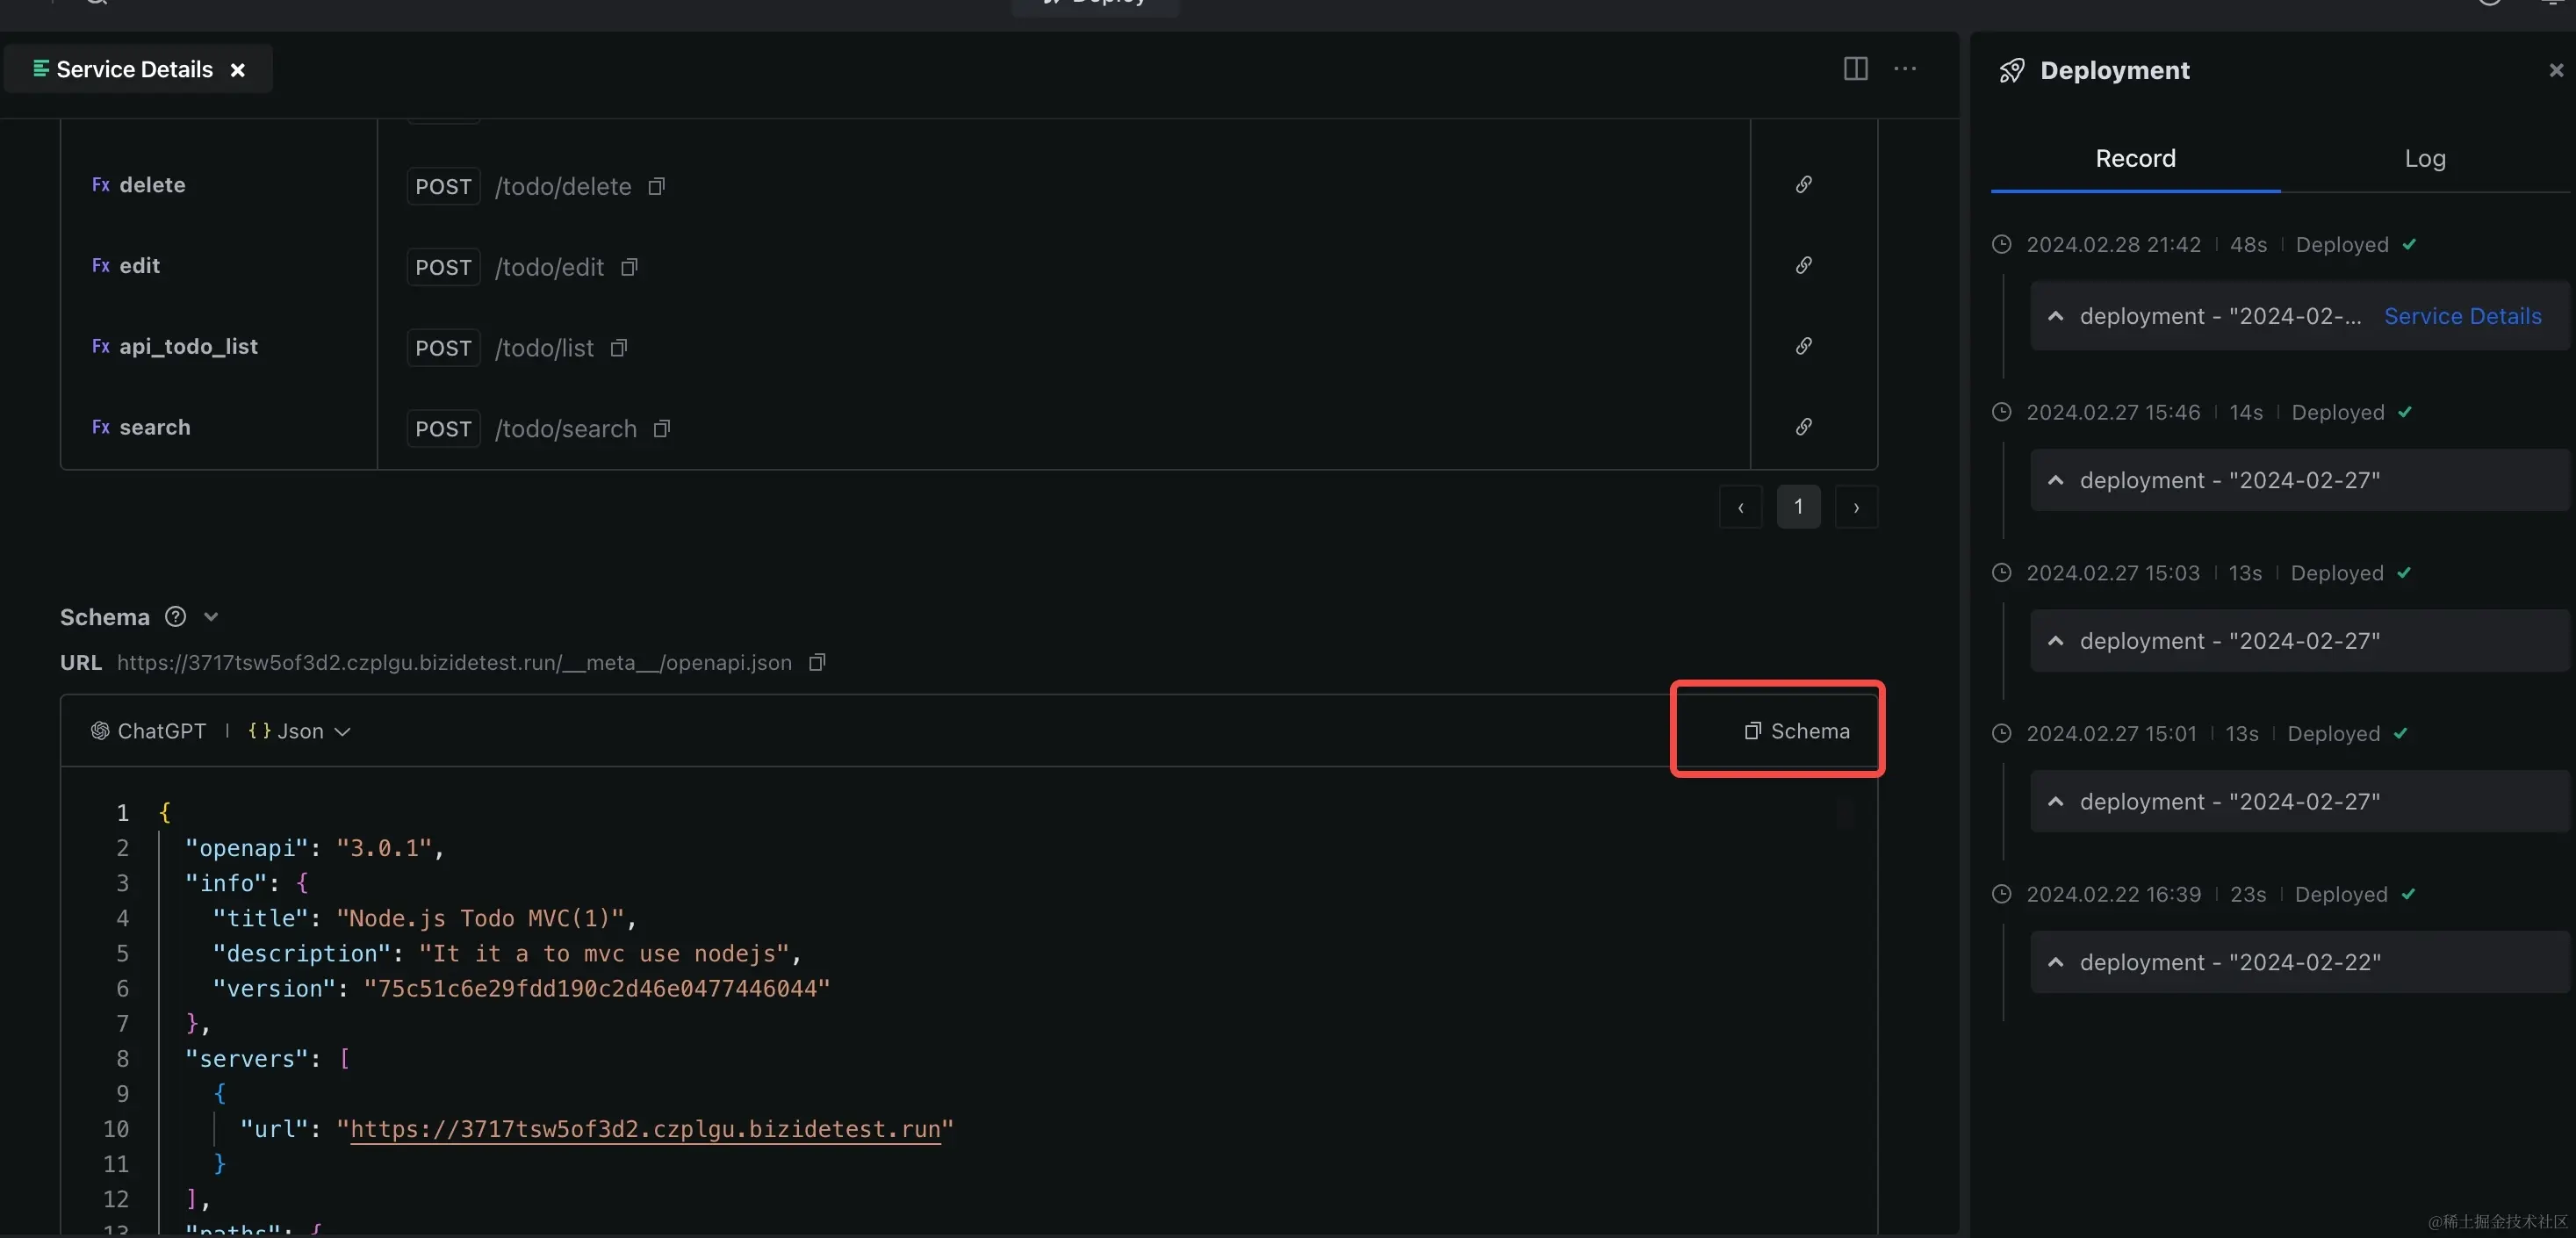The image size is (2576, 1238).
Task: Collapse the deployment "2024-02-27" entry
Action: coord(2056,480)
